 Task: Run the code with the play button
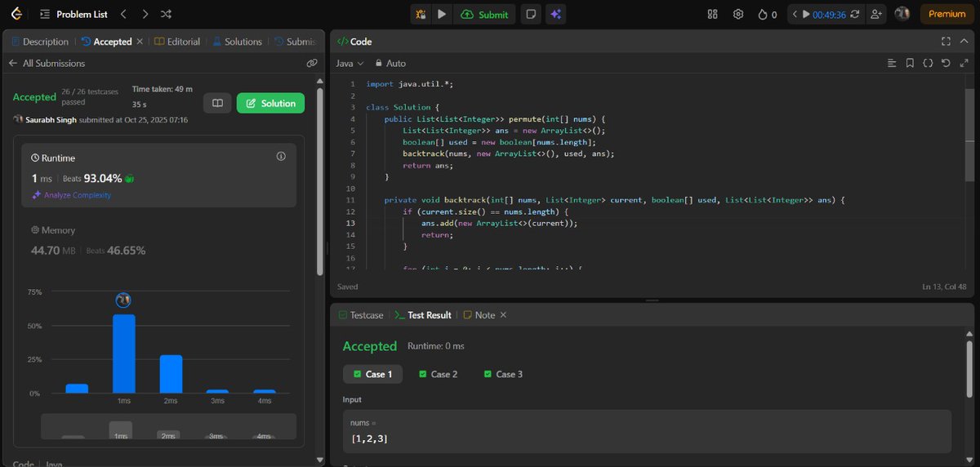[x=442, y=15]
